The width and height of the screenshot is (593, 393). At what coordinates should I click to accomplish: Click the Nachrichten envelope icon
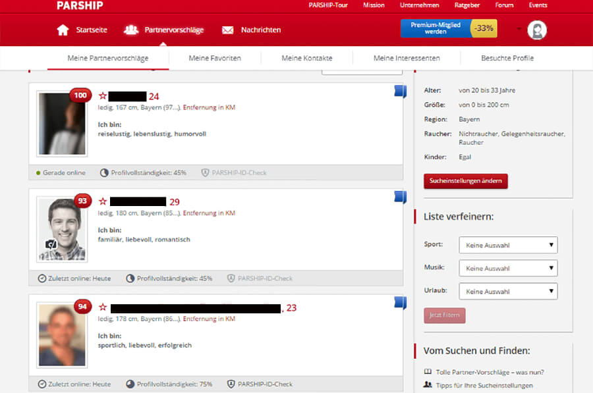click(228, 30)
